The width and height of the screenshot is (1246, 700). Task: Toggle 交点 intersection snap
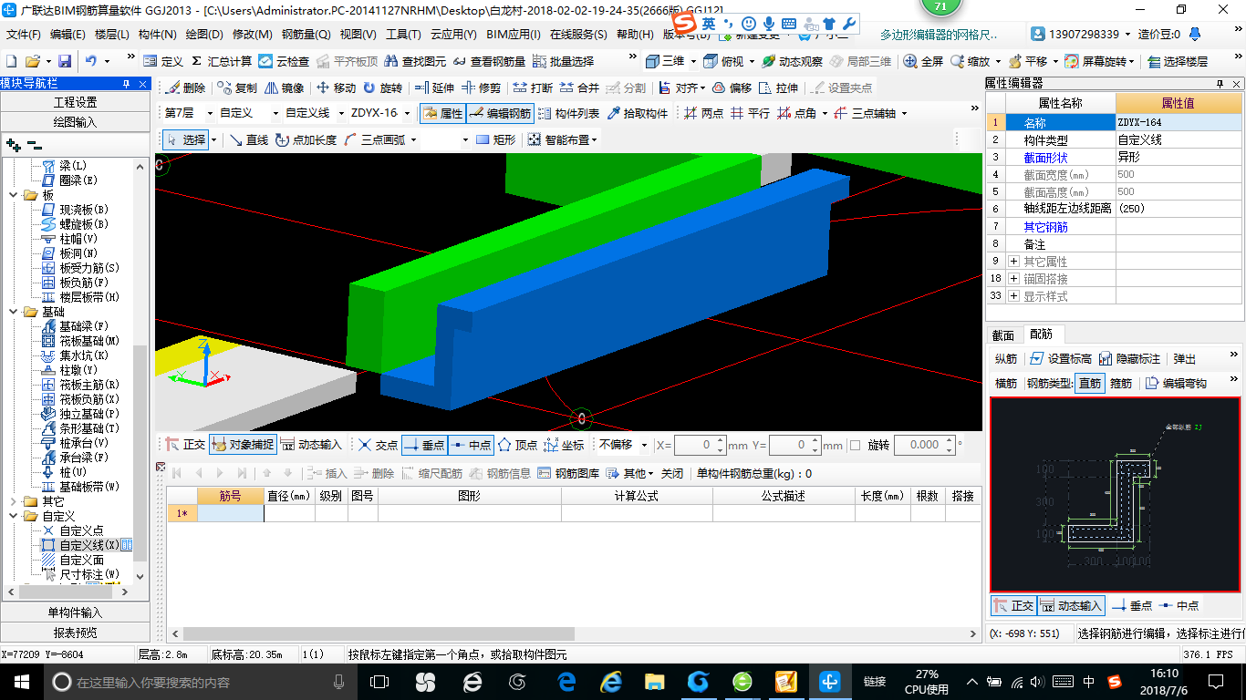[378, 445]
